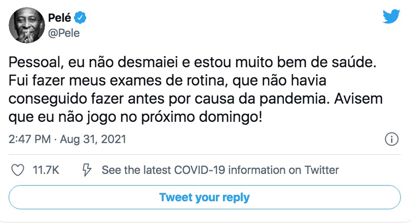Visit the @Pele handle link
The height and width of the screenshot is (224, 411).
point(63,33)
